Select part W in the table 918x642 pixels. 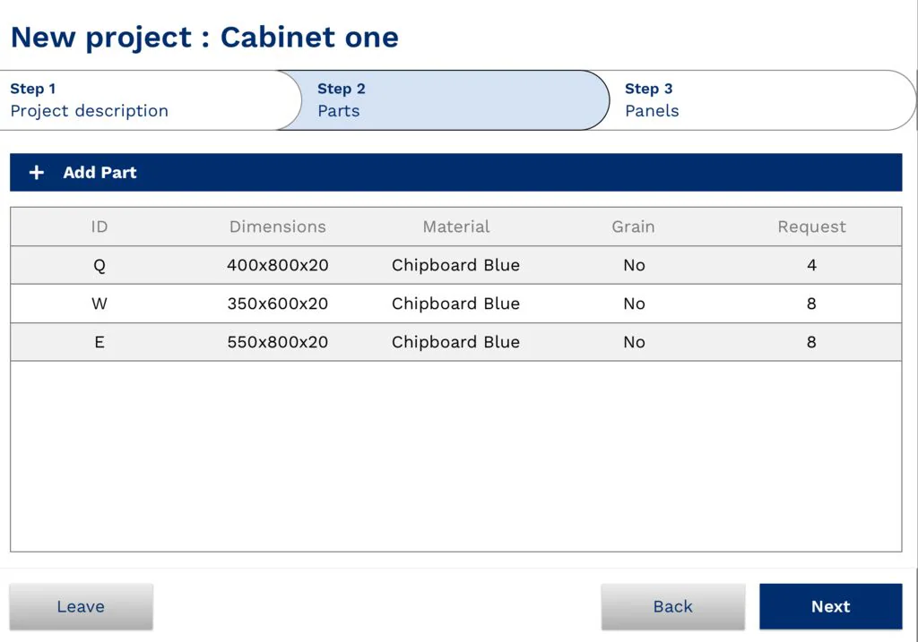[99, 304]
